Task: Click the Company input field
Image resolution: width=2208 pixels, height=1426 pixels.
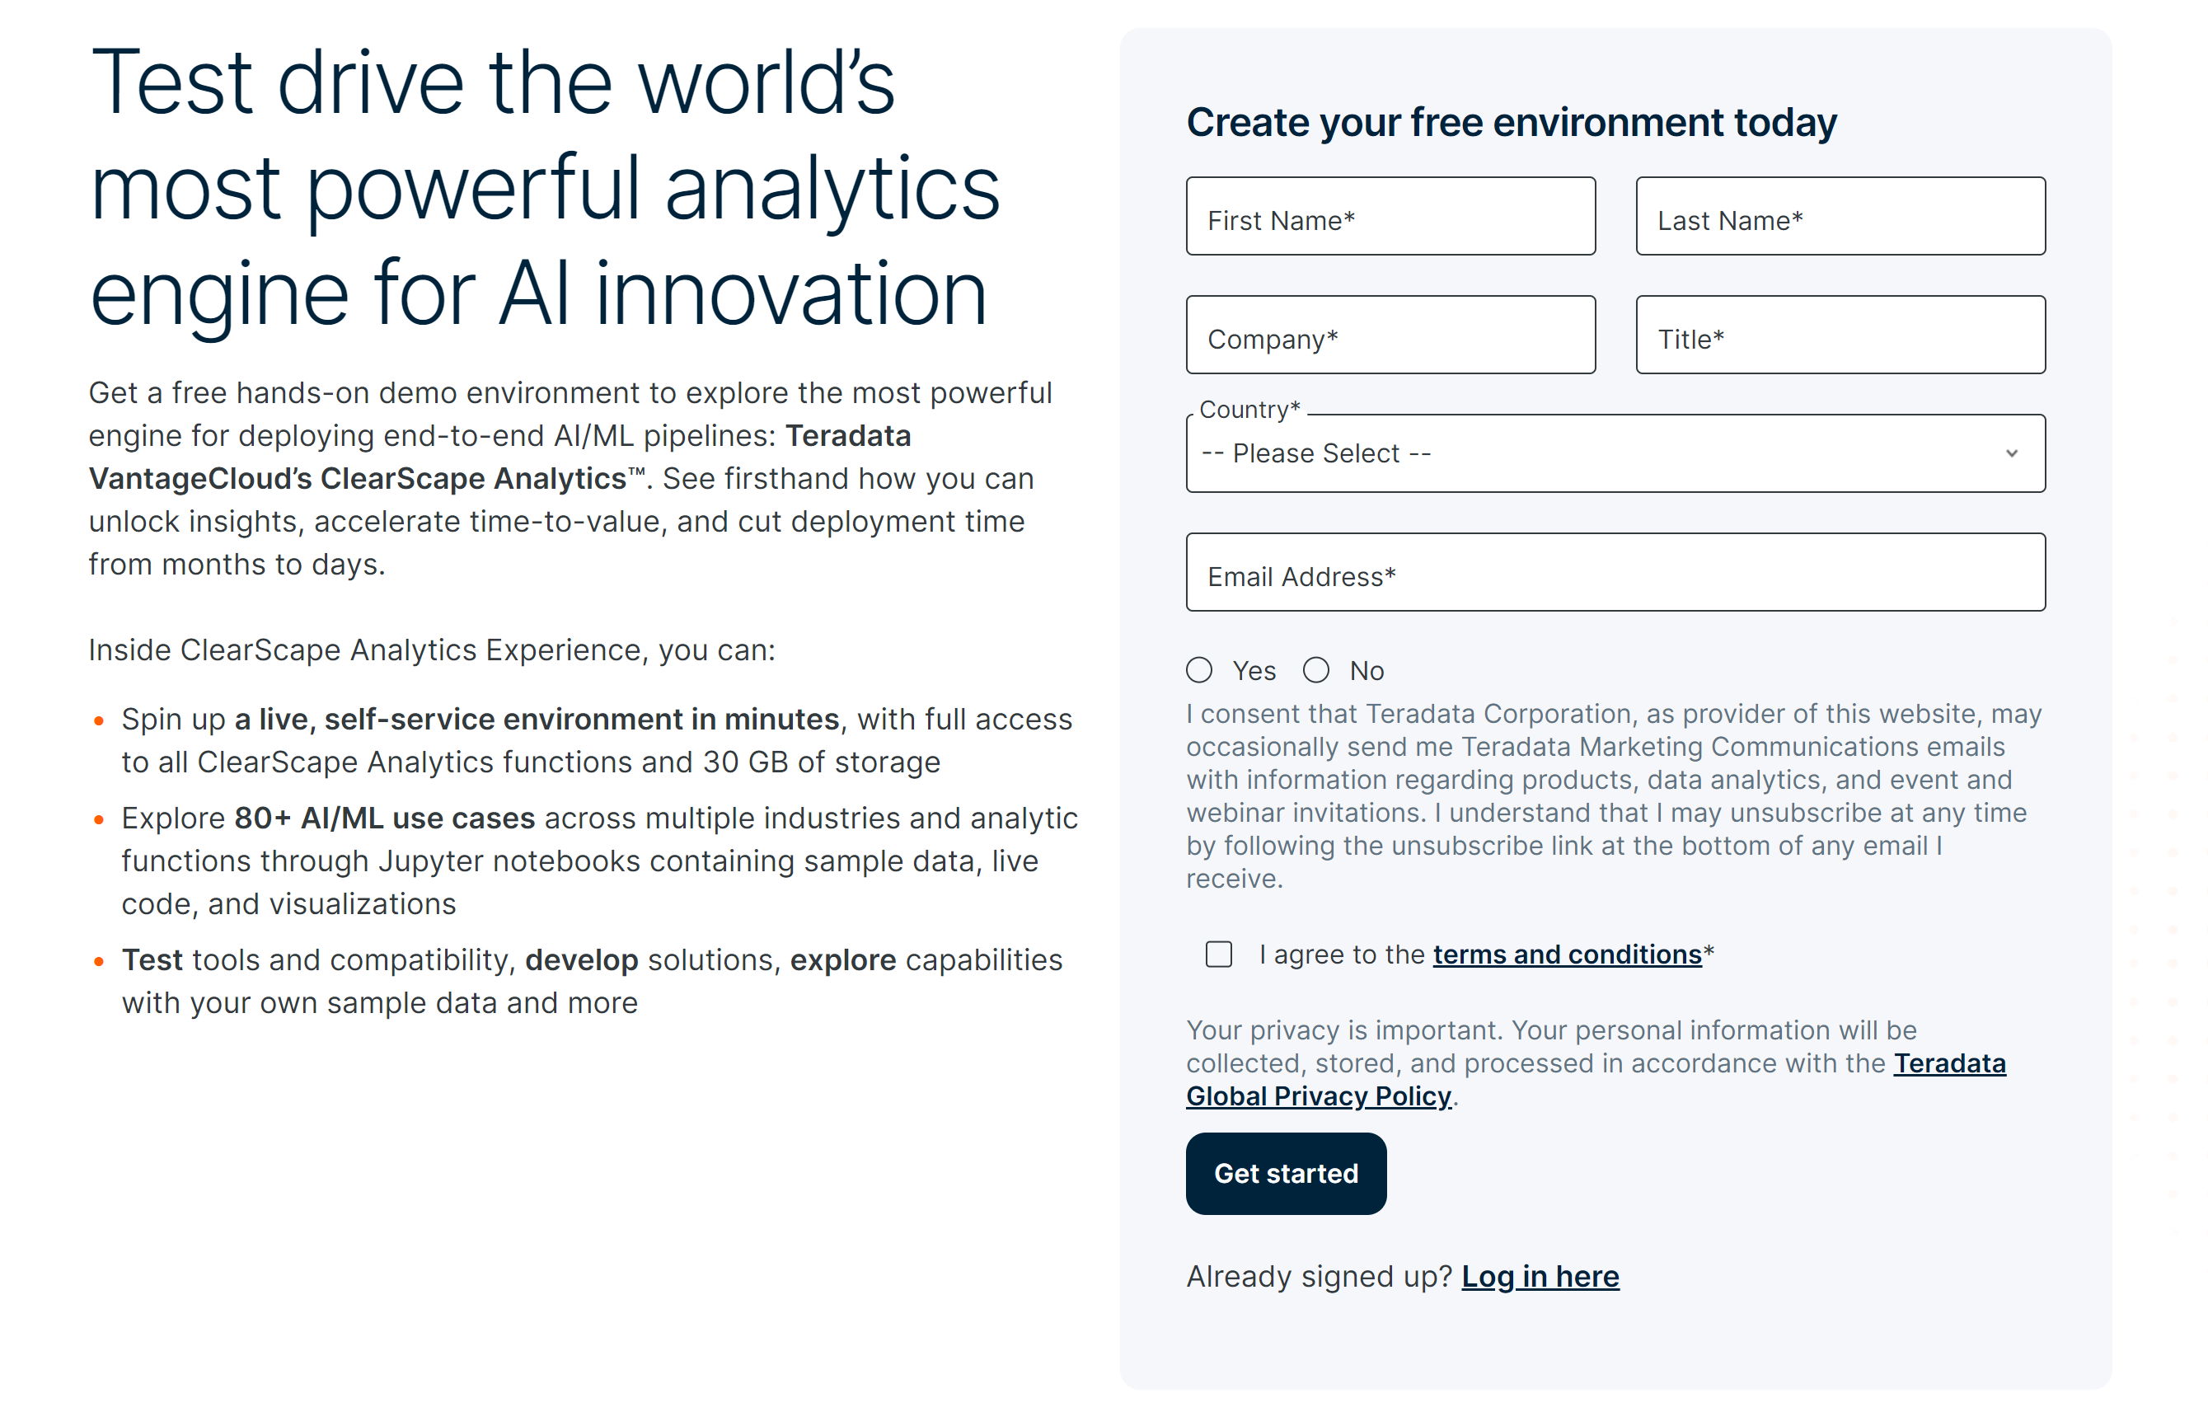Action: coord(1387,338)
